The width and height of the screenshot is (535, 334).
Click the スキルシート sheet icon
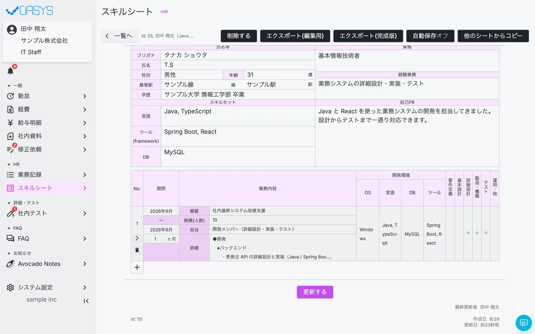tap(10, 188)
